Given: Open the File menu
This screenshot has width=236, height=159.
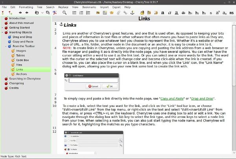Looking at the screenshot, I should [4, 7].
